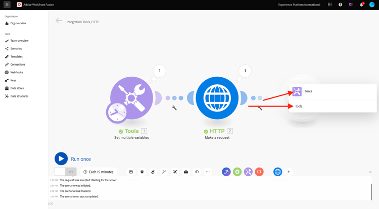Image resolution: width=379 pixels, height=209 pixels.
Task: Open the Each 15 minutes schedule setting
Action: pos(99,172)
